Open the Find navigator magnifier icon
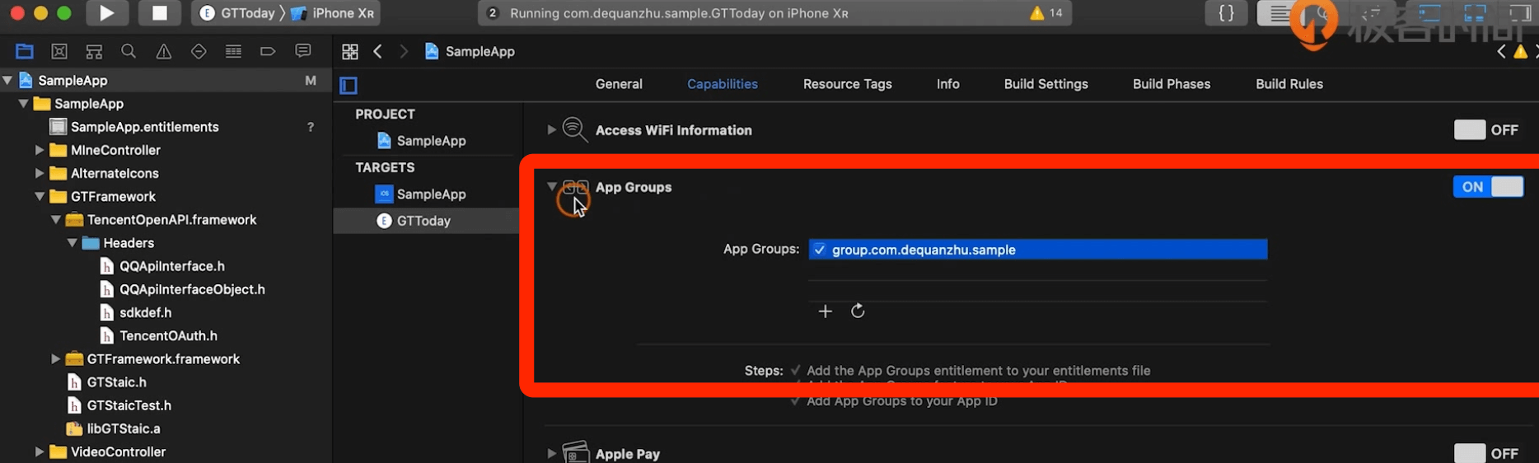 (129, 51)
